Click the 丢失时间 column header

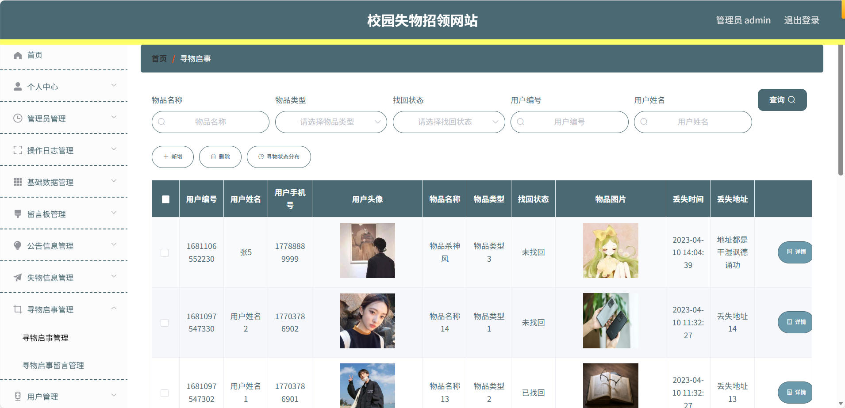pos(688,199)
